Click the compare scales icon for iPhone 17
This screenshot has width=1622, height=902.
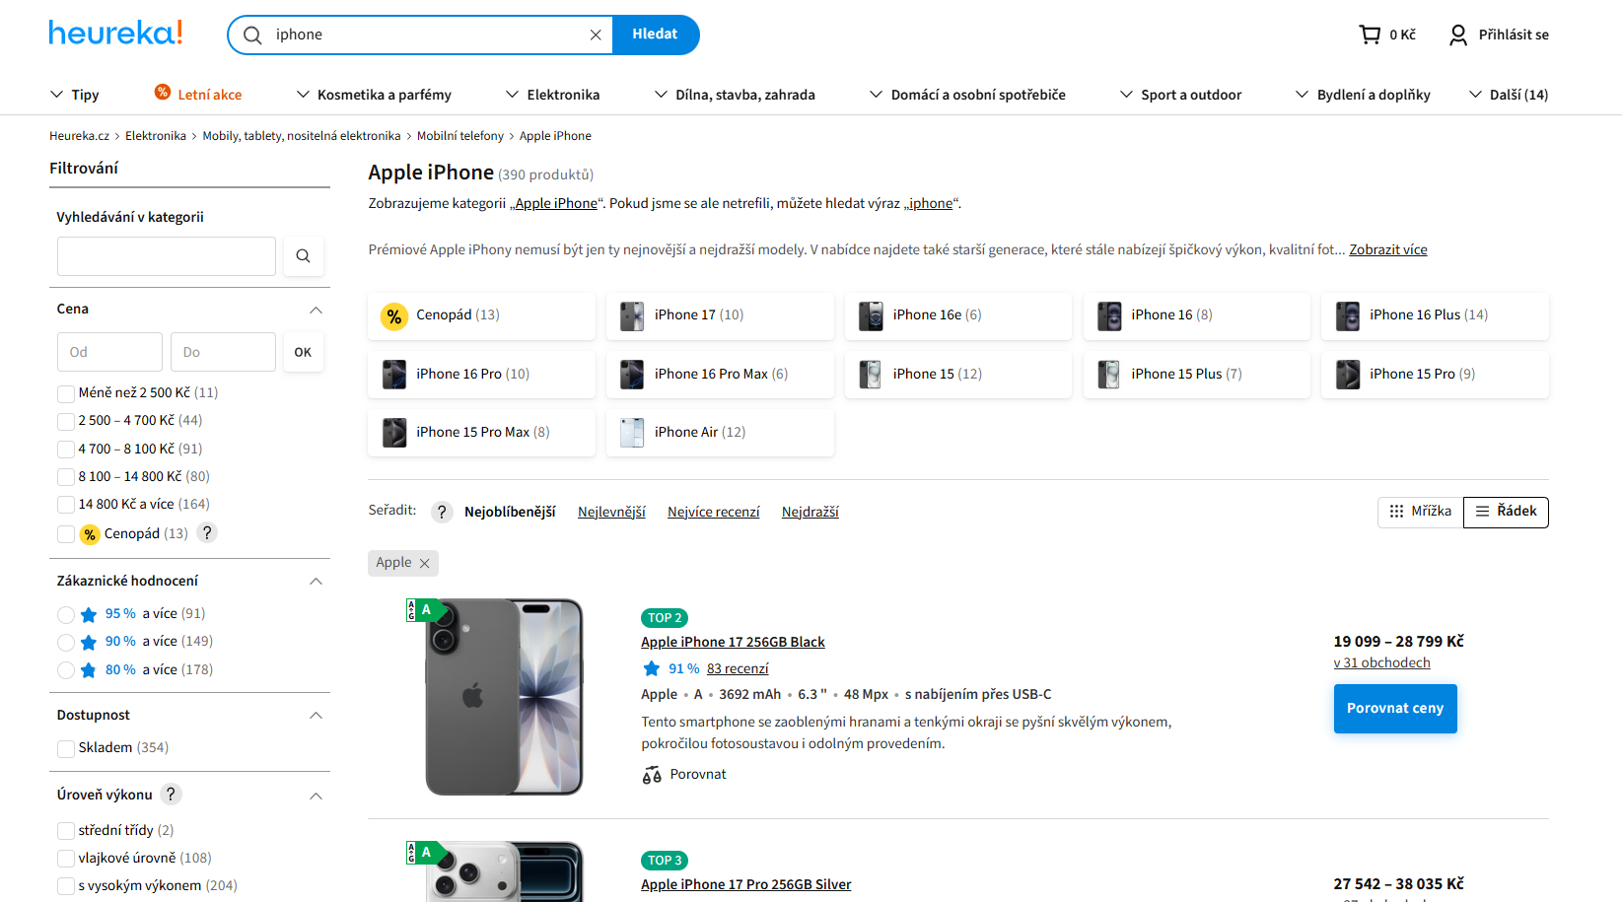pos(652,775)
